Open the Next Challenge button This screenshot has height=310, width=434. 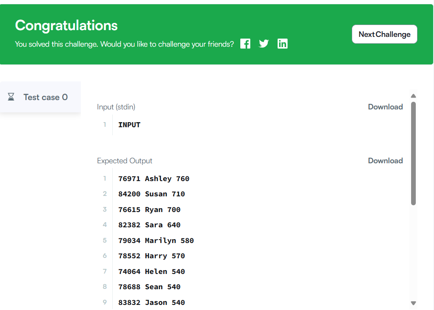point(384,34)
